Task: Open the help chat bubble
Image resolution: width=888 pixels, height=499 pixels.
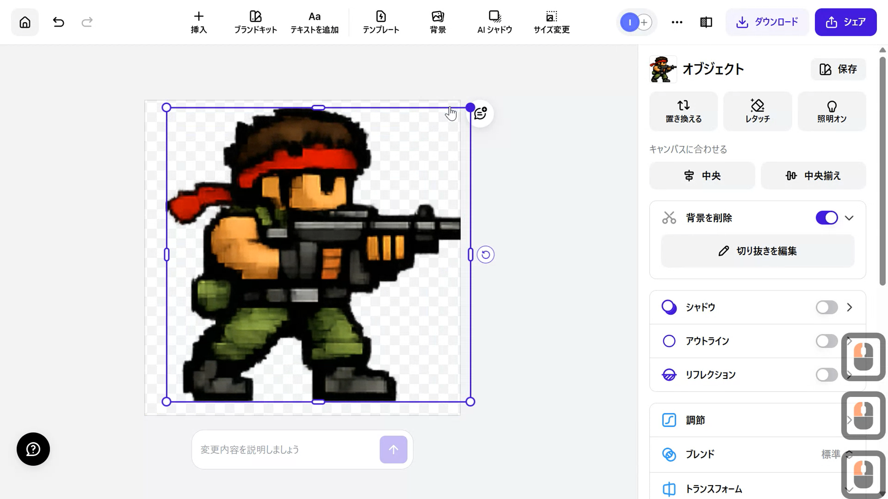Action: (x=33, y=449)
